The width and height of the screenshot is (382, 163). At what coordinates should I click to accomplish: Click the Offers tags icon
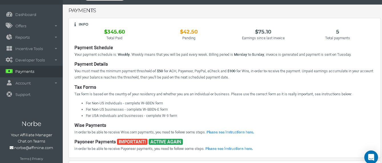(9, 26)
